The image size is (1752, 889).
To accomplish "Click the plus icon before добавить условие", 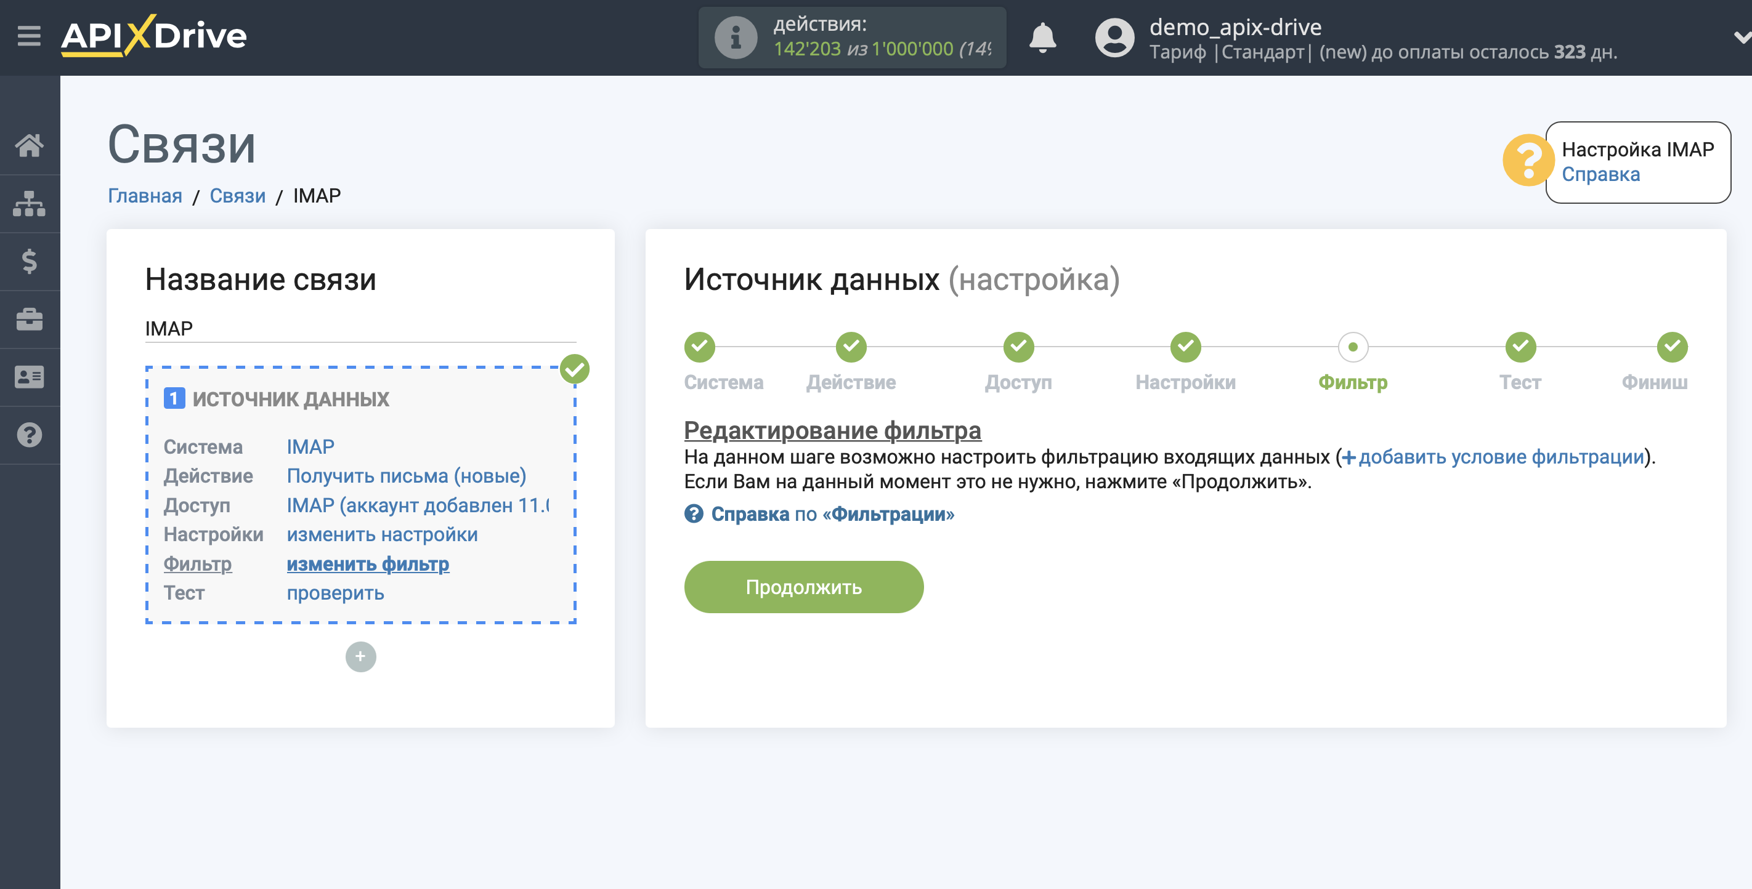I will (x=1348, y=457).
